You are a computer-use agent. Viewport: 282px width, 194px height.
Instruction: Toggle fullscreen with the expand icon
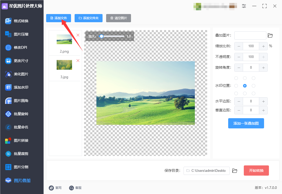(264, 6)
